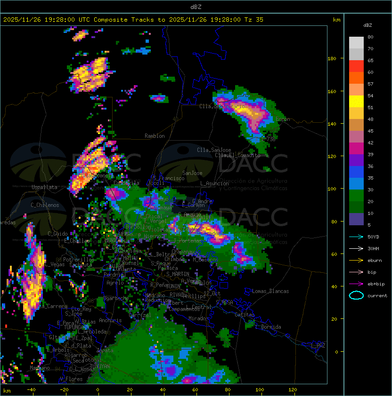
Task: Click the 'C_Guido' map label
Action: pyautogui.click(x=57, y=234)
